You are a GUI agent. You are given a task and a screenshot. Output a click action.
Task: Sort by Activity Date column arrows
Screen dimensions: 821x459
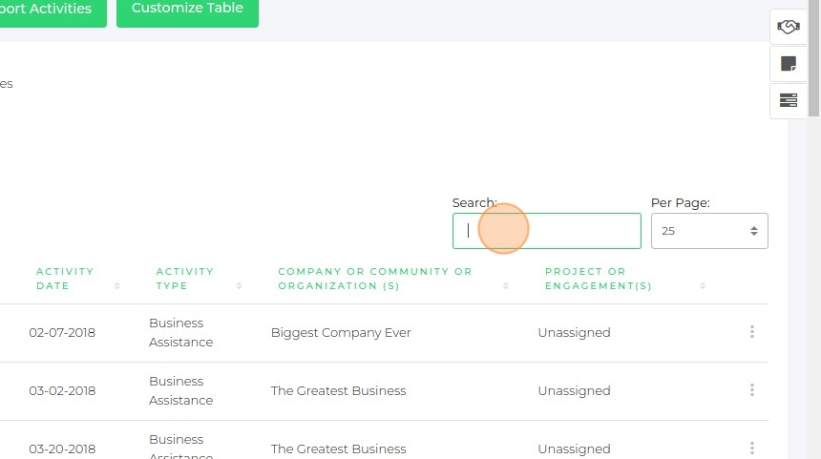[117, 286]
